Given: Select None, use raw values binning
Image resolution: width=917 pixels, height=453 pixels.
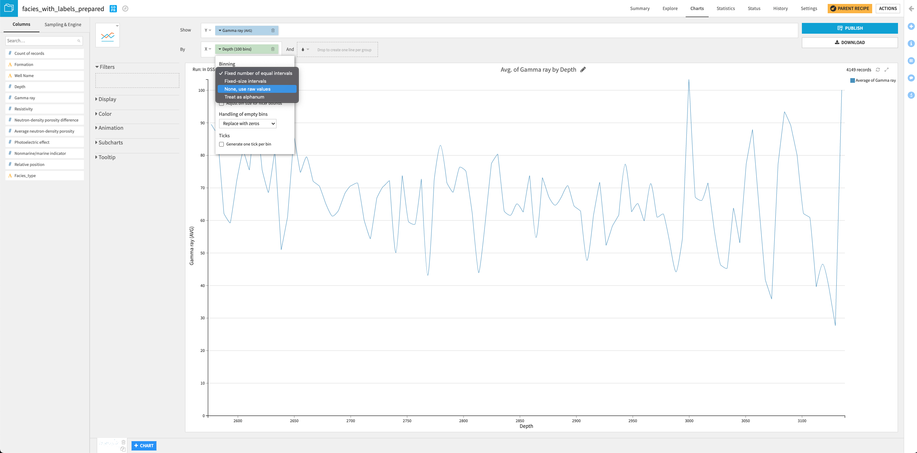Looking at the screenshot, I should point(248,89).
